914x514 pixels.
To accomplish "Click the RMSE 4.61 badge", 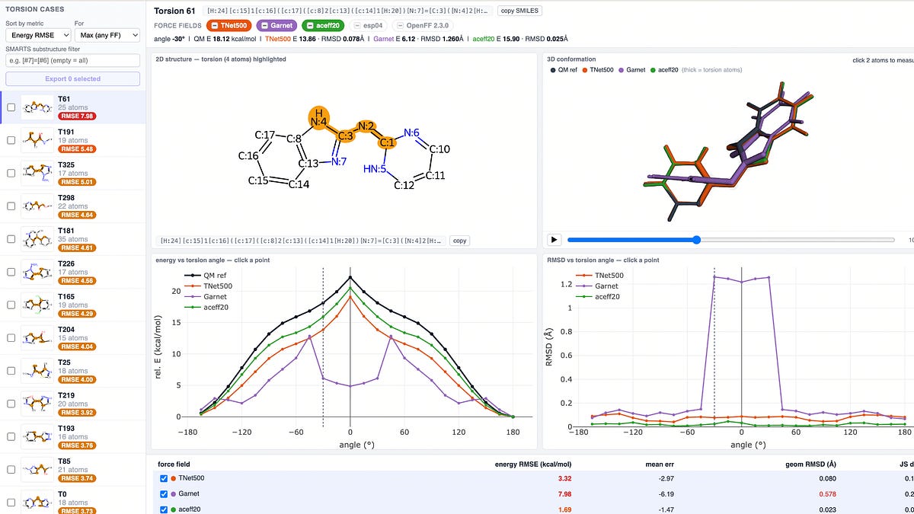I will pos(76,248).
